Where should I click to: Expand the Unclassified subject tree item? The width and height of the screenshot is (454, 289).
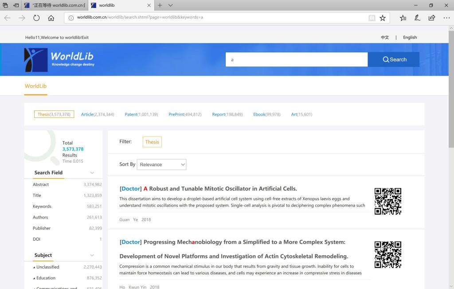click(35, 267)
